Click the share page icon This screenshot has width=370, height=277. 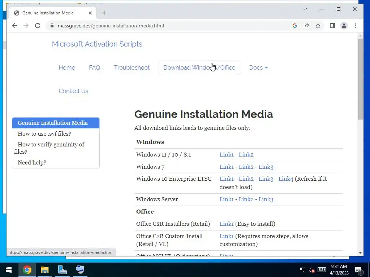(x=306, y=26)
